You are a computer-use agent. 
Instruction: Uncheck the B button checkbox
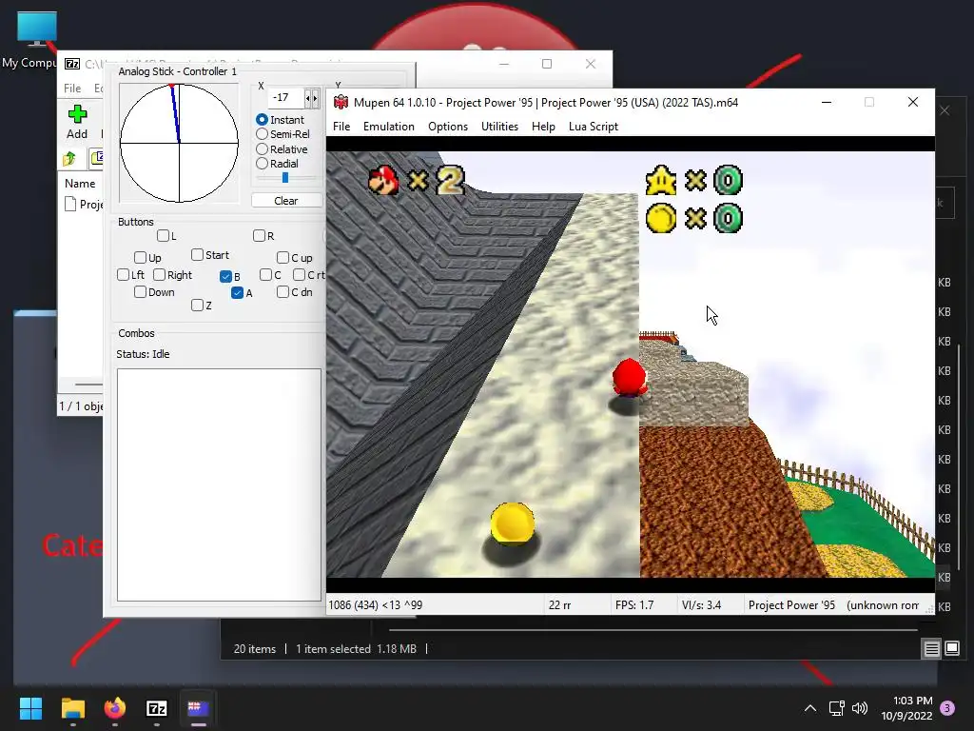226,277
